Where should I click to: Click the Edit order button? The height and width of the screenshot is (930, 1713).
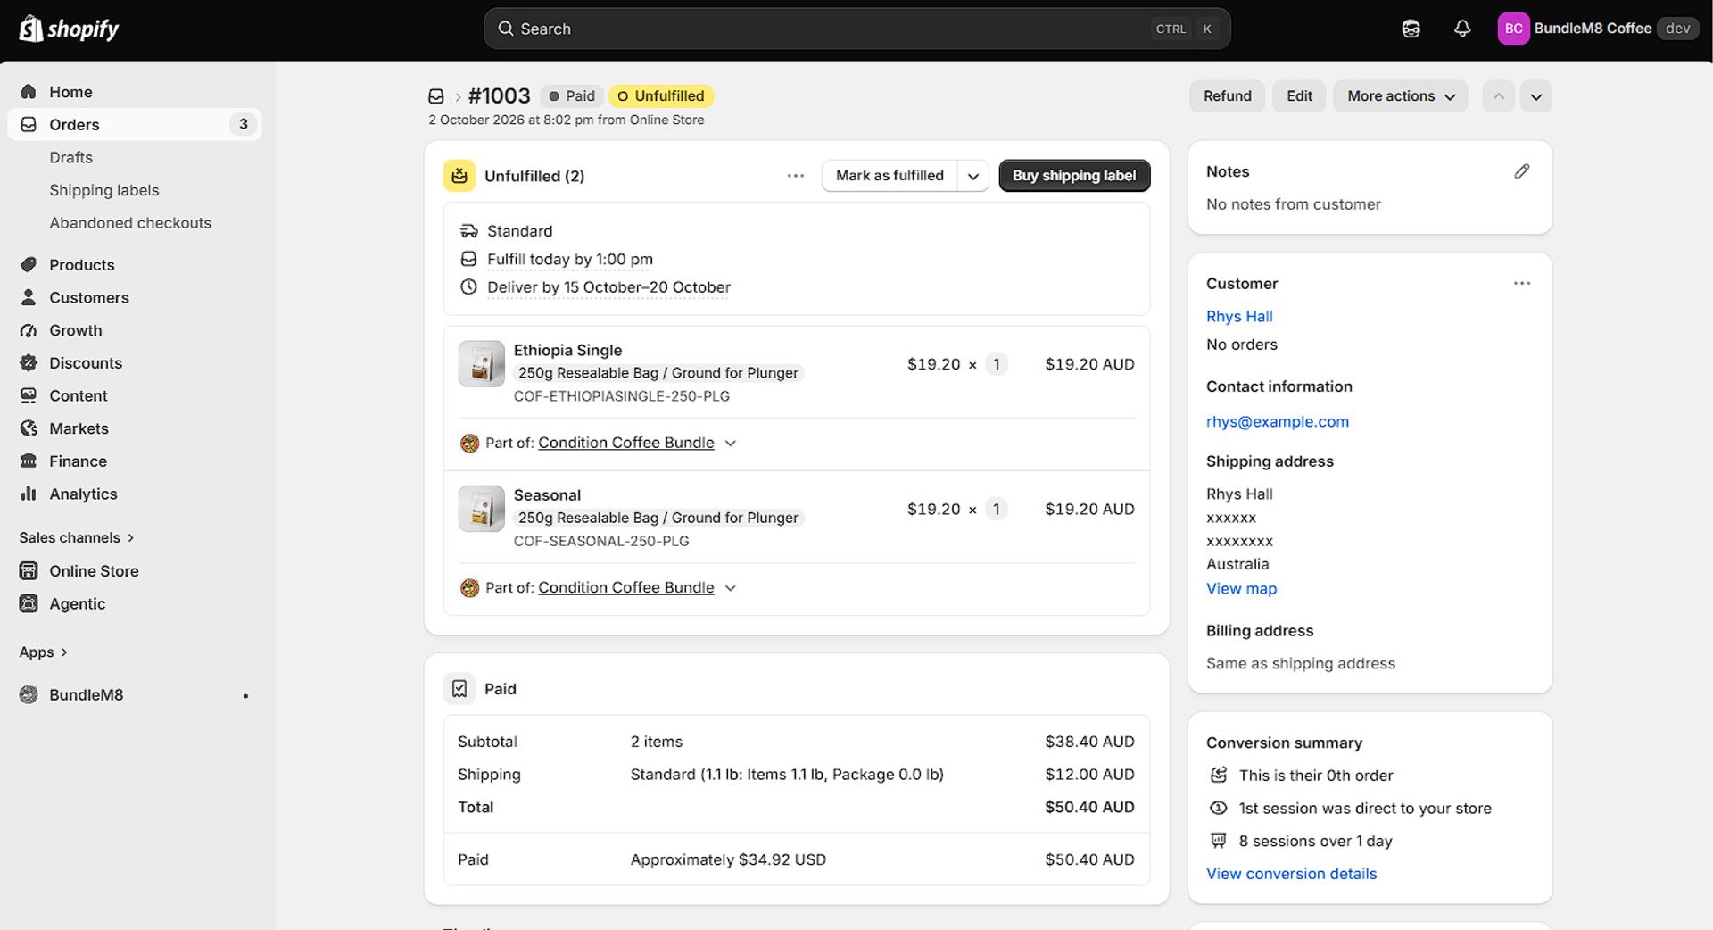(1299, 96)
